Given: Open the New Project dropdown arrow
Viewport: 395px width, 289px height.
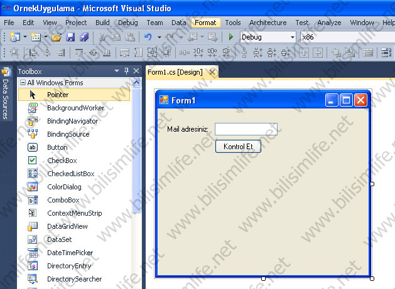Looking at the screenshot, I should click(25, 37).
